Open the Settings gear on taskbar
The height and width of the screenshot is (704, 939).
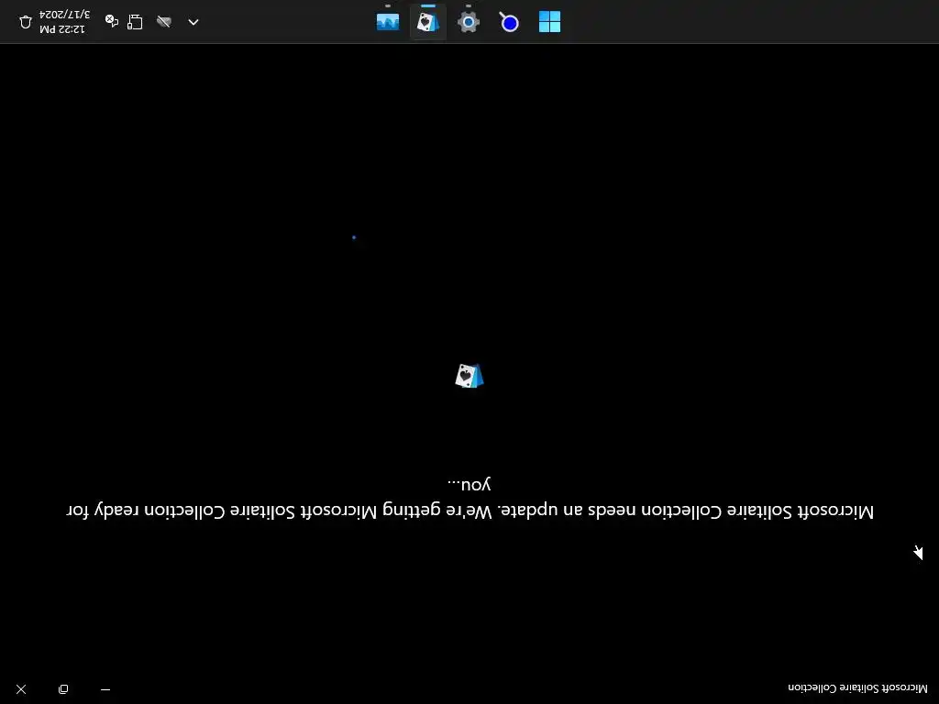click(469, 22)
